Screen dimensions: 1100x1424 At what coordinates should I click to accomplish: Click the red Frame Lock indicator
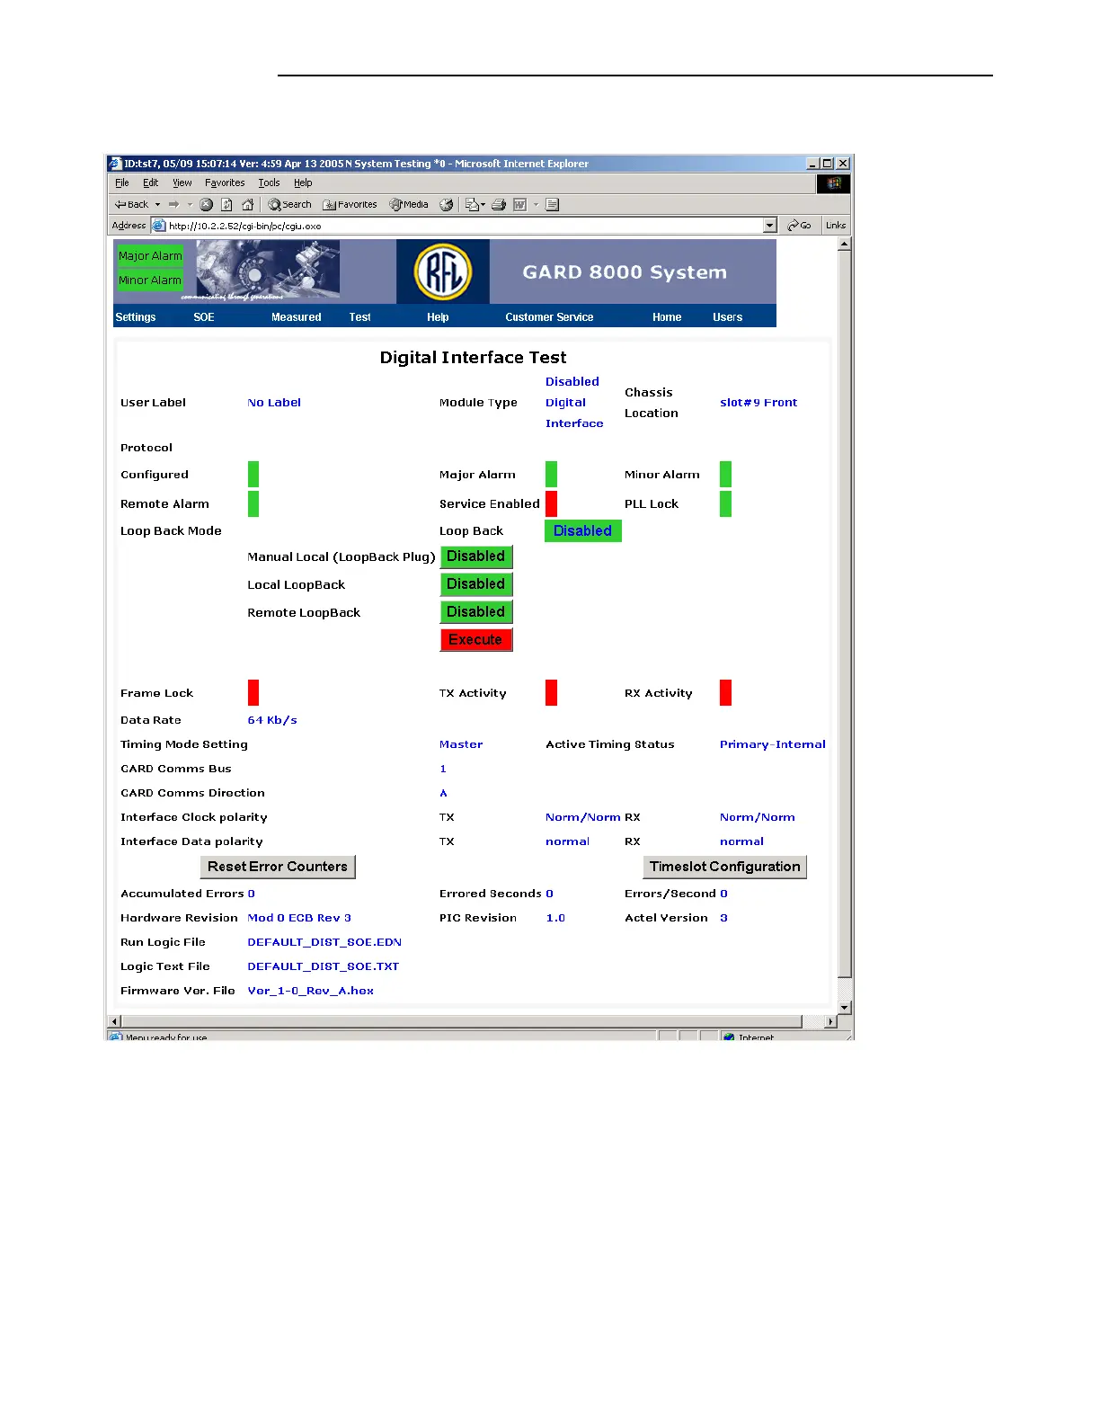[x=253, y=693]
